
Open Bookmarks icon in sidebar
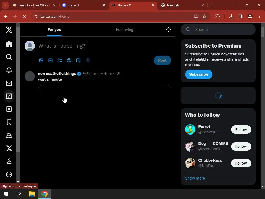[x=9, y=122]
